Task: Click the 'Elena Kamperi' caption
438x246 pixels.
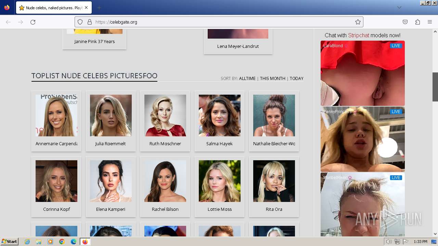Action: 111,209
